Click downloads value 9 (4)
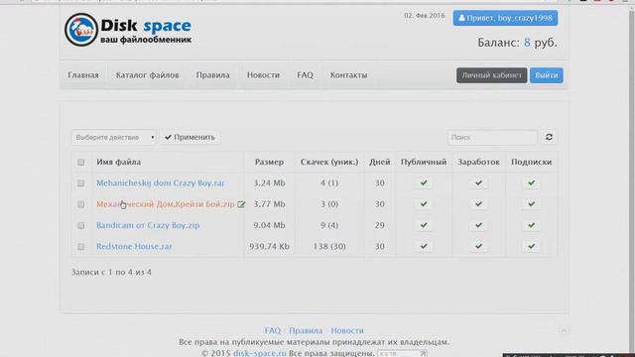635x357 pixels. 329,225
